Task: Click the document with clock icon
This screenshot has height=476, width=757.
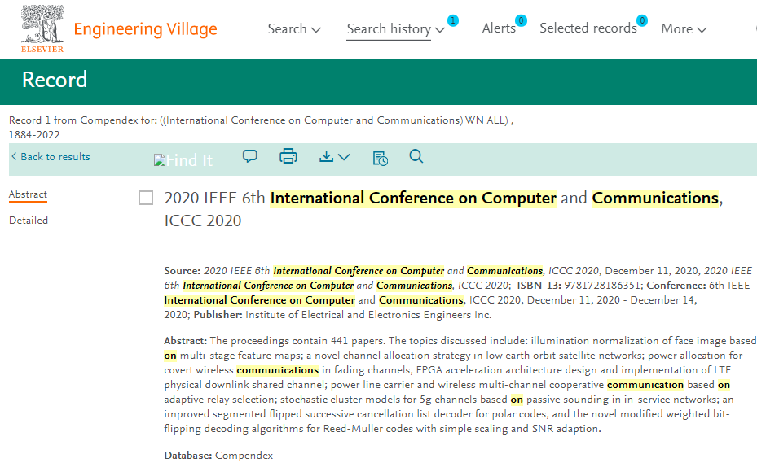Action: coord(380,157)
